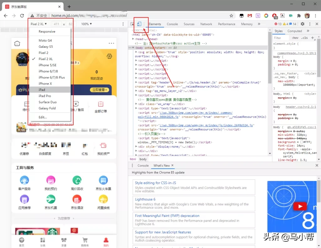Image resolution: width=321 pixels, height=248 pixels.
Task: Play the Chrome 85 update video thumbnail
Action: [300, 206]
